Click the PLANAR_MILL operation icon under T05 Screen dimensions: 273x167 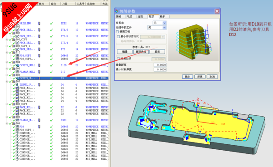click(17, 72)
